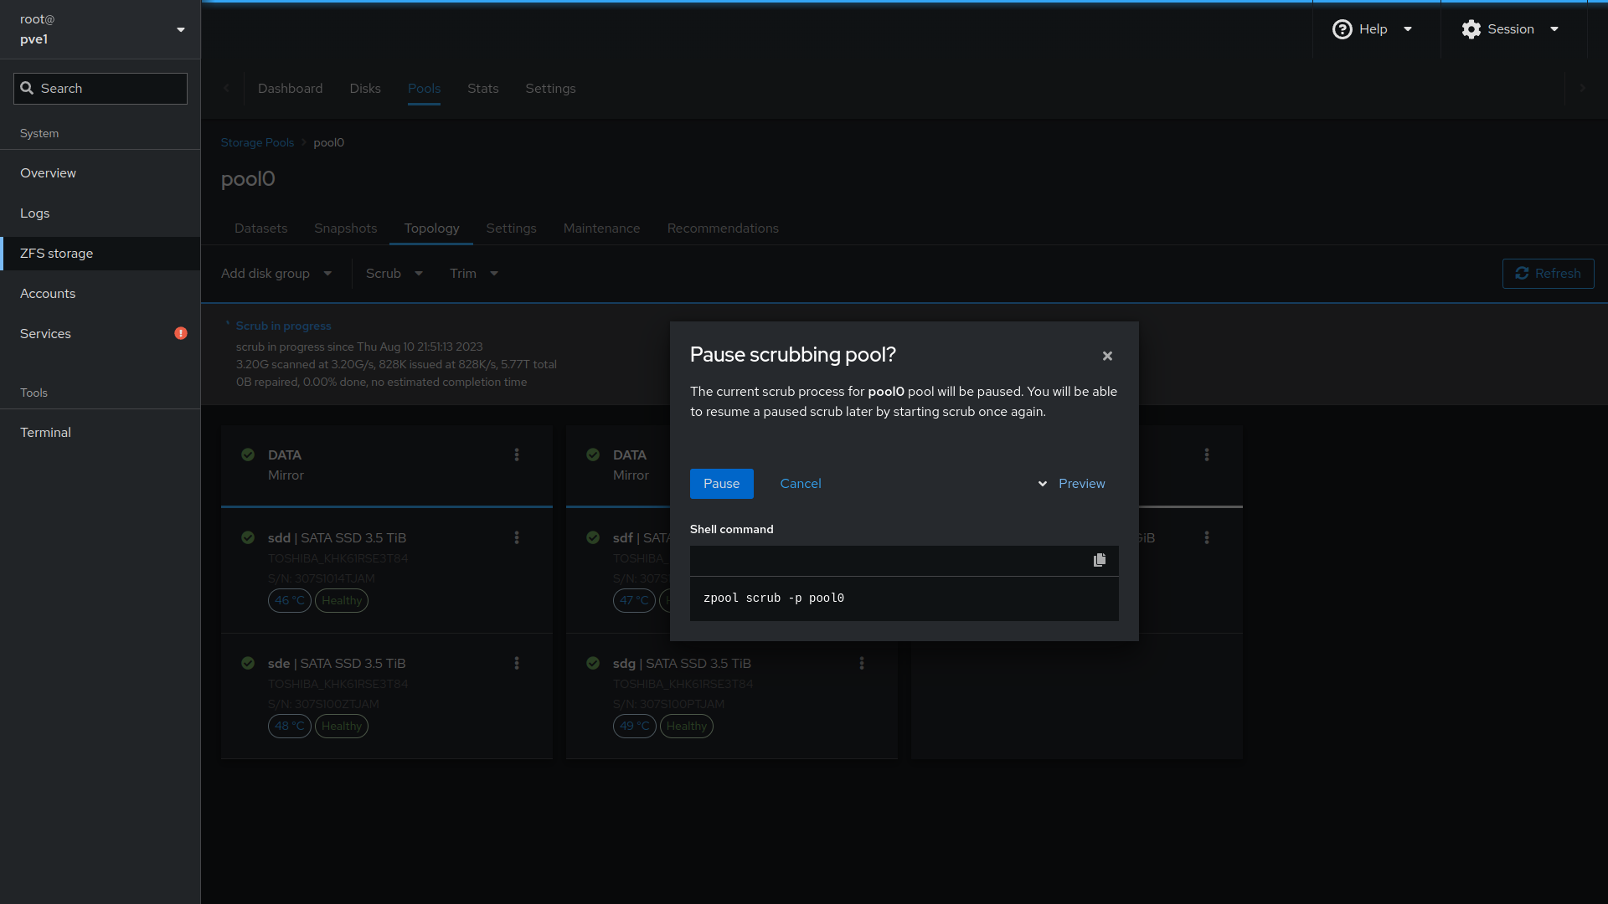The width and height of the screenshot is (1608, 904).
Task: Open the Maintenance tab
Action: pos(601,229)
